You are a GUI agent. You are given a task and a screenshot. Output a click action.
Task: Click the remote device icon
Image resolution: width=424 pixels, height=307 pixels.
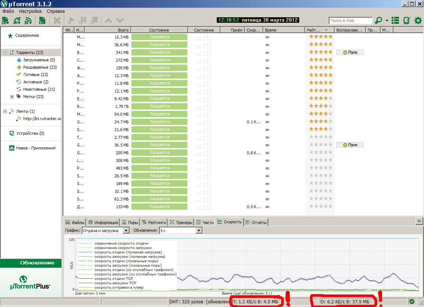click(407, 21)
